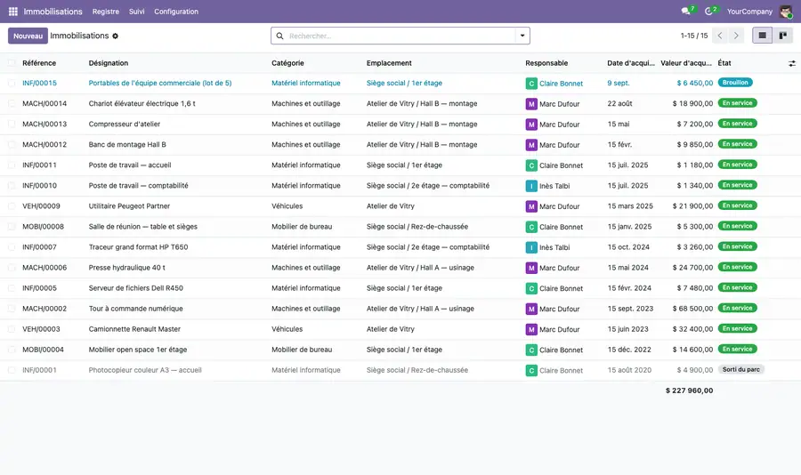This screenshot has width=801, height=475.
Task: Click the gear icon beside Immobilisations title
Action: (x=116, y=36)
